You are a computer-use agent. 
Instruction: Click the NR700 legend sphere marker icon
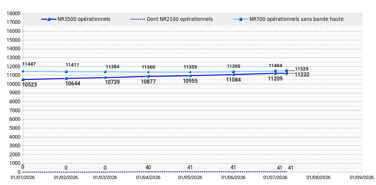coord(240,19)
